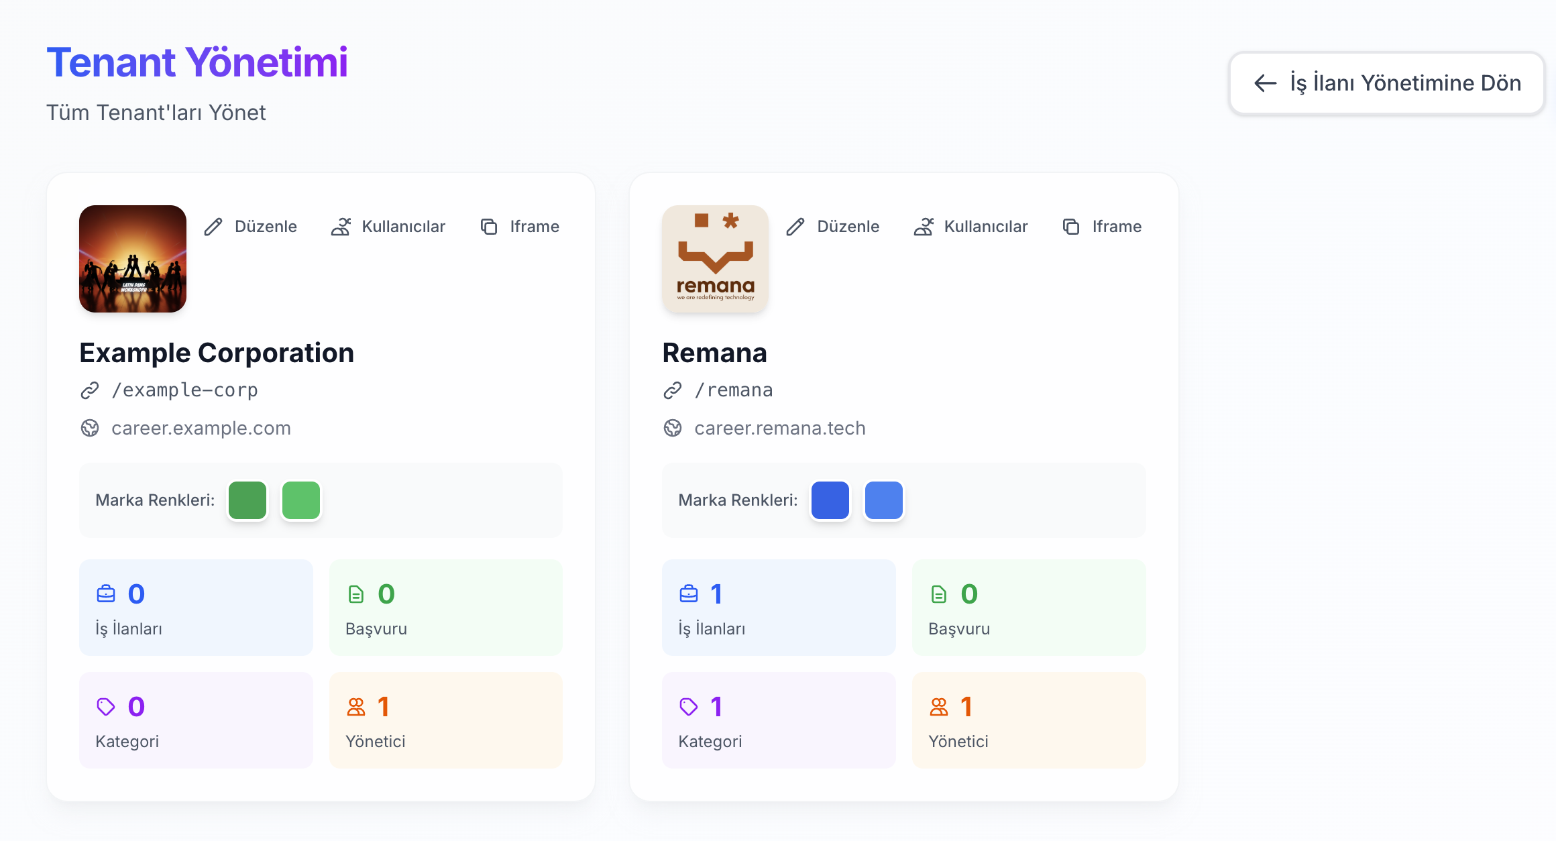The height and width of the screenshot is (841, 1556).
Task: Click the copy Iframe icon for Example Corporation
Action: tap(489, 227)
